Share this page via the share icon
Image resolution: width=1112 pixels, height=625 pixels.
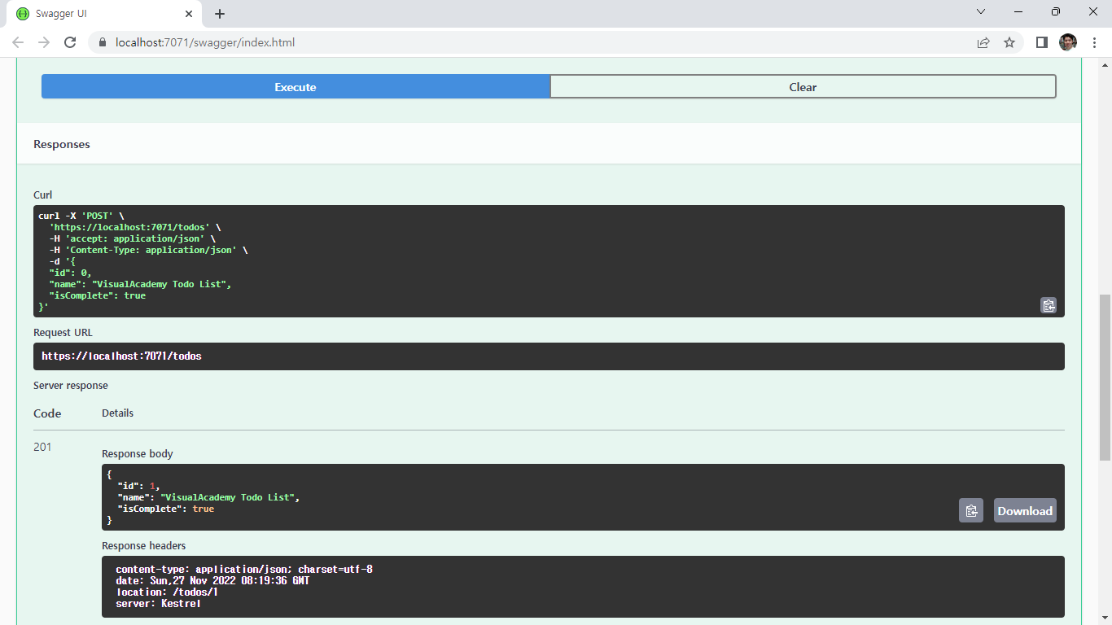(983, 42)
